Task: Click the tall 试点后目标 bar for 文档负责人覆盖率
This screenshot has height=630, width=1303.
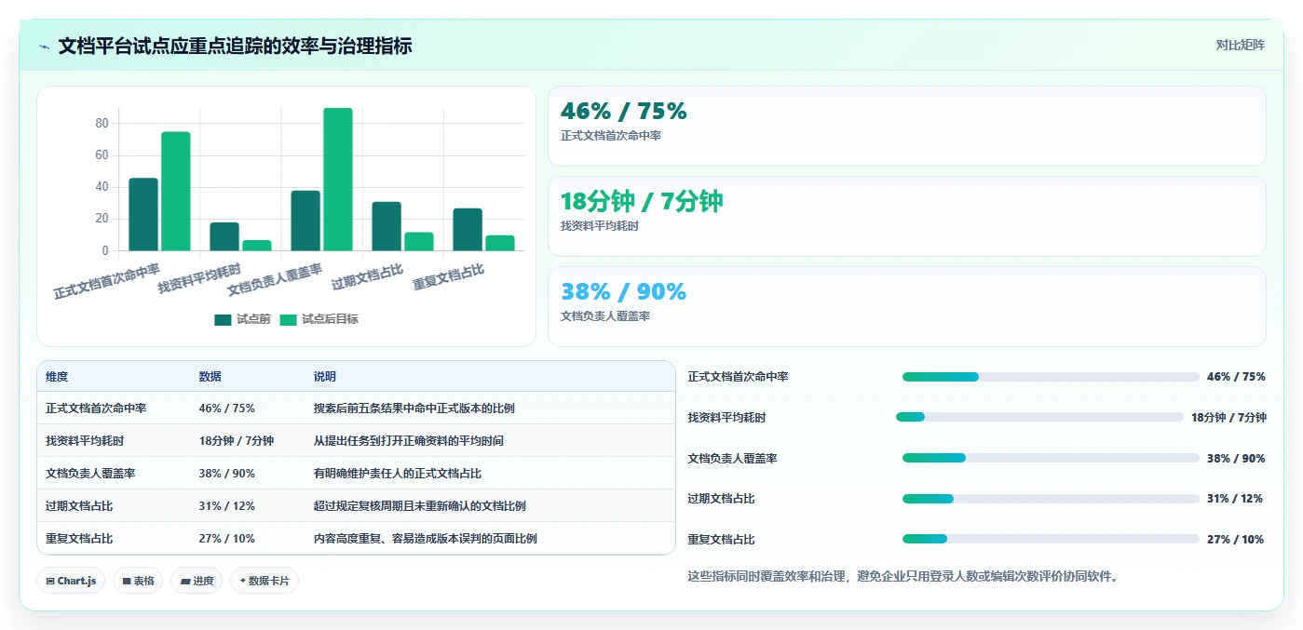Action: 338,180
